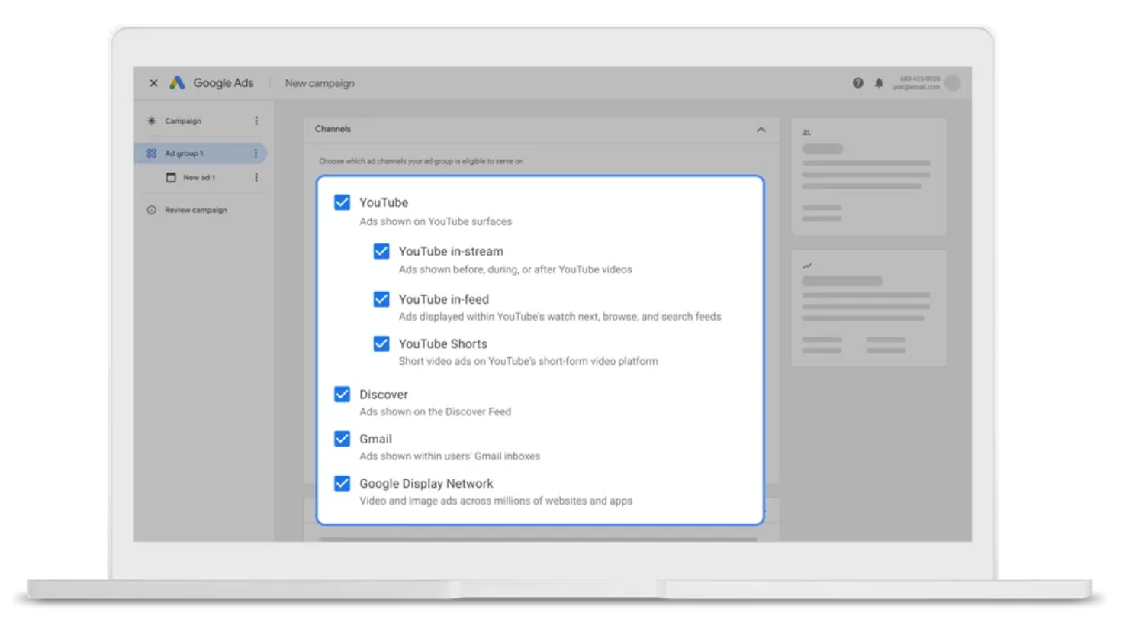Click the YouTube in-stream label

coord(451,251)
